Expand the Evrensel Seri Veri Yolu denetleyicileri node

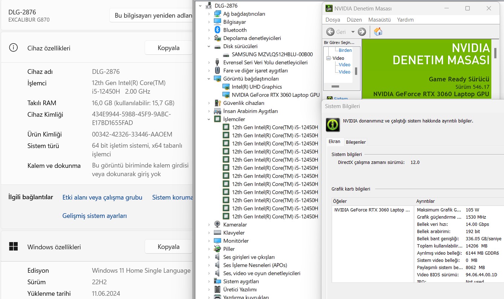coord(209,62)
